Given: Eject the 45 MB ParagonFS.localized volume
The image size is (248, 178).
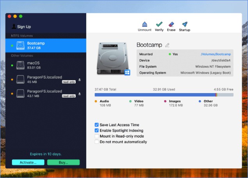Looking at the screenshot, I should point(80,80).
